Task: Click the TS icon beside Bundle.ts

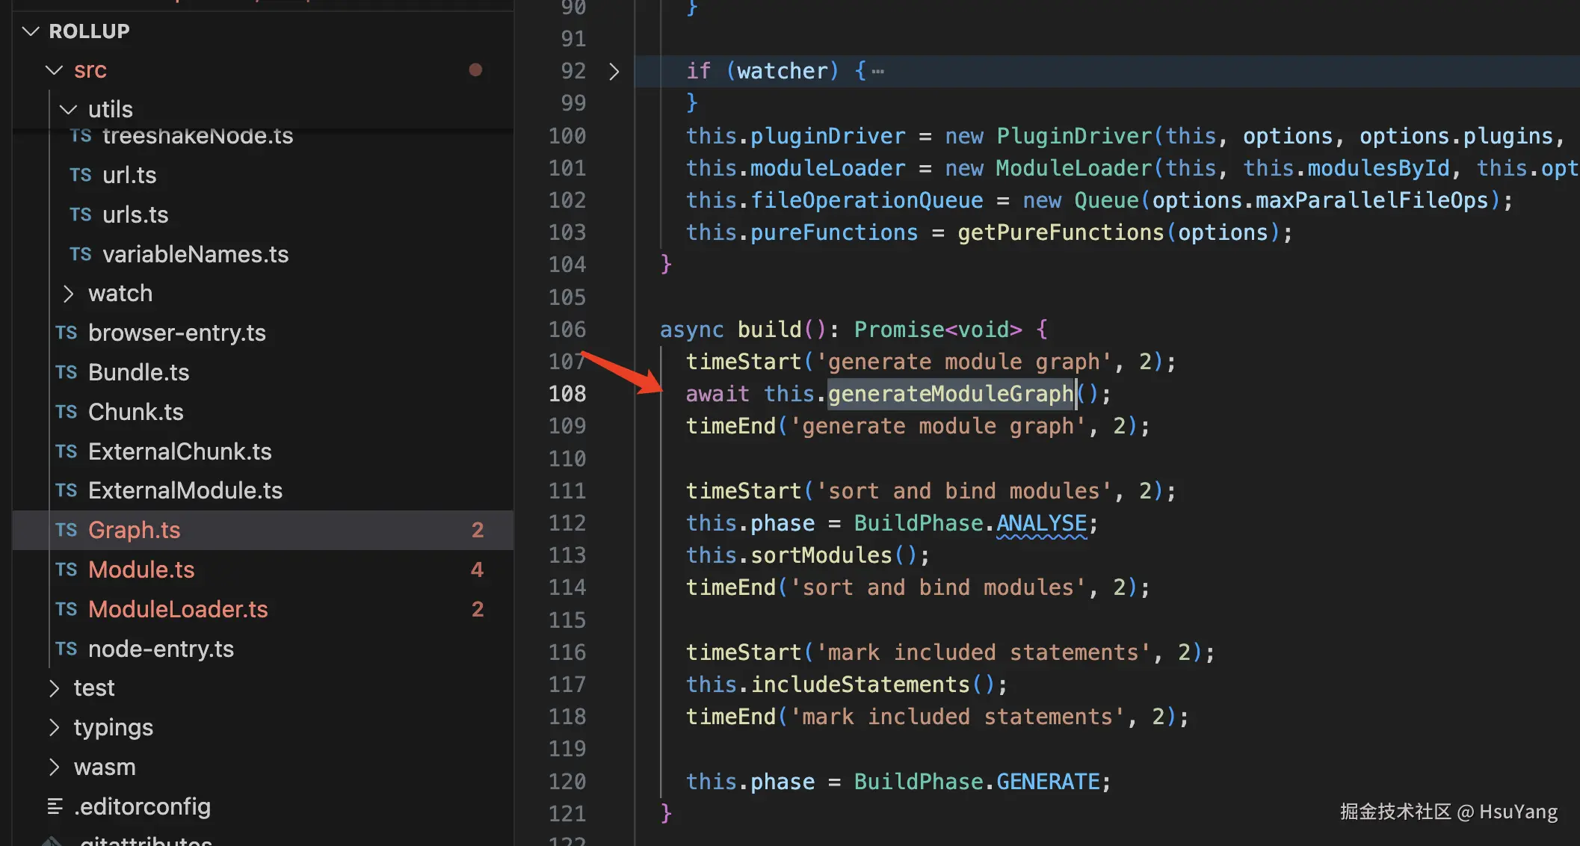Action: [x=66, y=372]
